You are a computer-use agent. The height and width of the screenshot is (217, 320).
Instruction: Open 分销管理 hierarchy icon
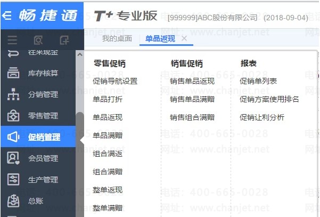click(x=13, y=94)
